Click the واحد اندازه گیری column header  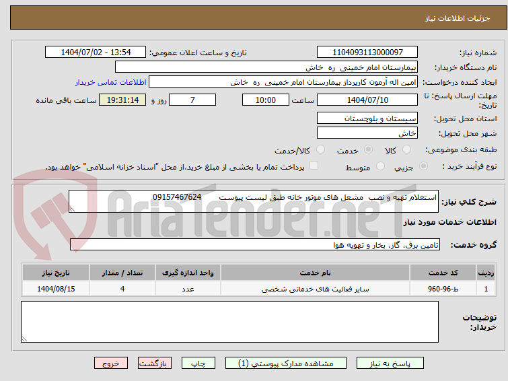pyautogui.click(x=188, y=273)
